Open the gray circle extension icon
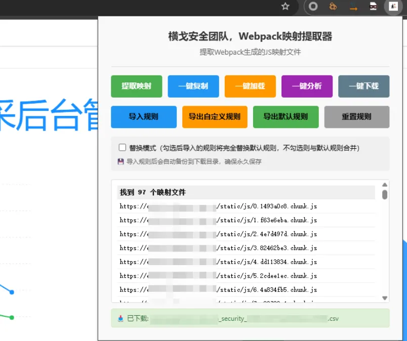The image size is (407, 341). point(313,6)
